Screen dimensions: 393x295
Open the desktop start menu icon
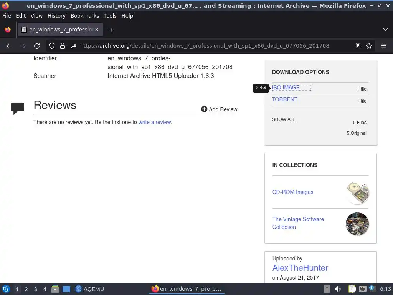pos(6,289)
